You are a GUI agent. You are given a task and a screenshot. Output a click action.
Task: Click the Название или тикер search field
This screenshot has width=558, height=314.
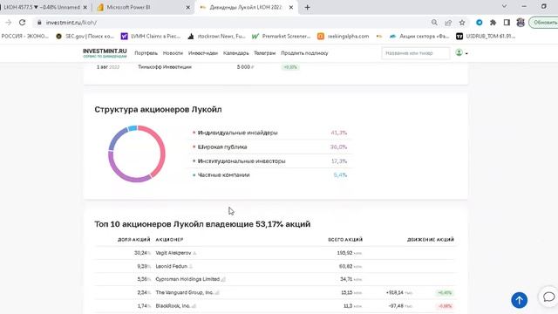coord(415,53)
